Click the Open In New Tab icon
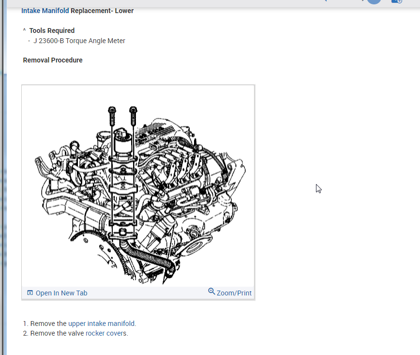The width and height of the screenshot is (420, 355). pos(30,293)
